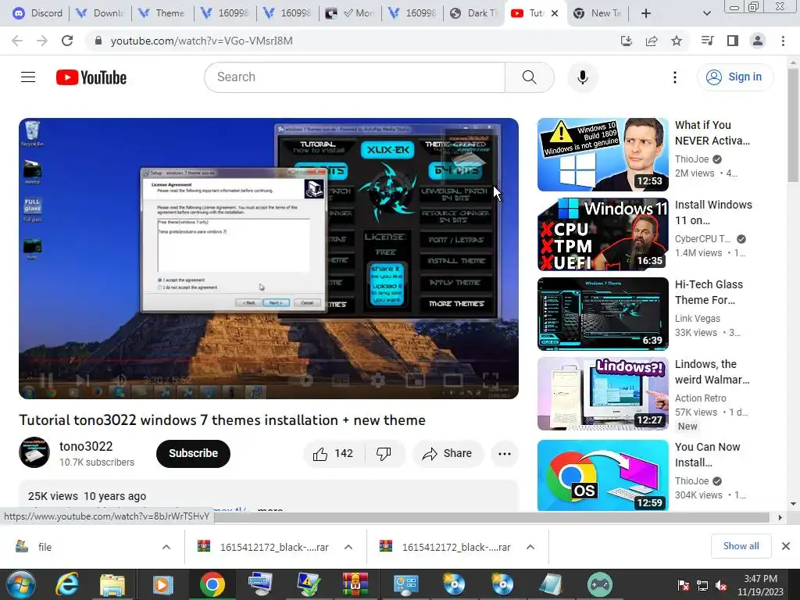Open WinRAR from taskbar

(355, 584)
